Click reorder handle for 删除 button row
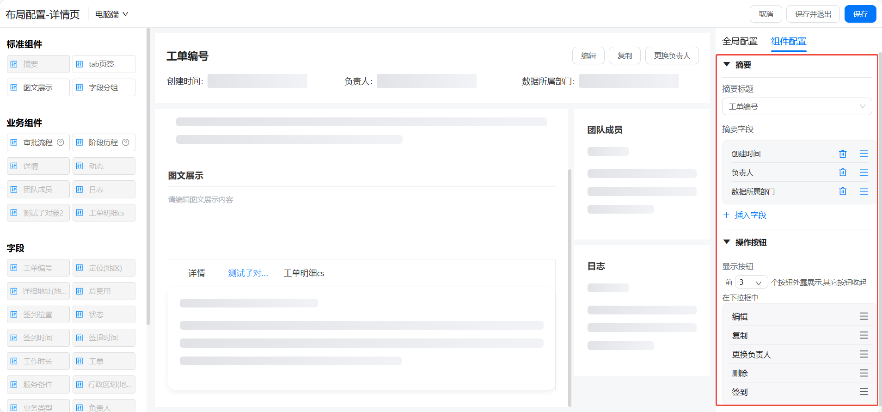882x412 pixels. (864, 373)
